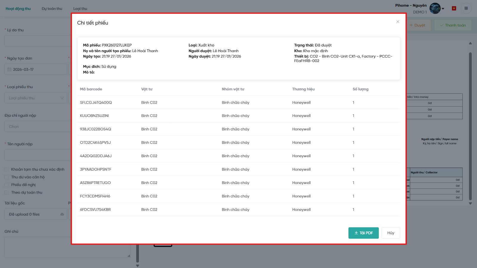The height and width of the screenshot is (268, 477).
Task: Click the Thanh toán checkmark button
Action: coord(453,25)
